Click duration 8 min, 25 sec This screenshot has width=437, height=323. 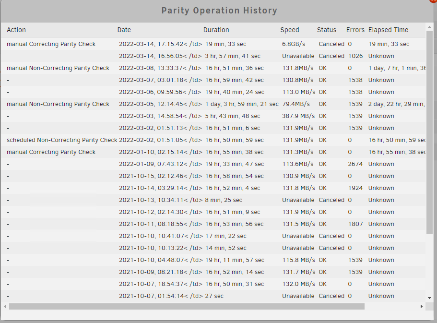pos(224,200)
